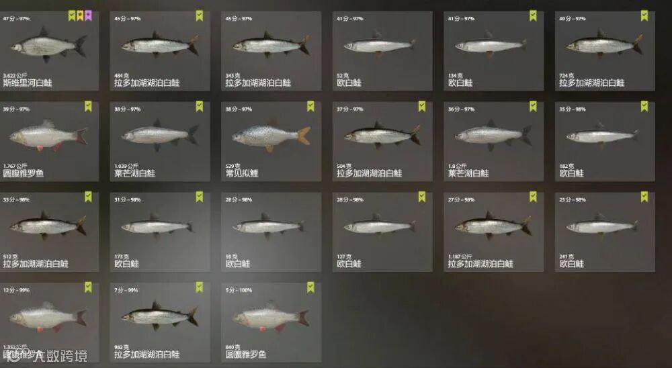672x368 pixels.
Task: Select the 52克 欧白鲑 fish card
Action: coord(383,51)
